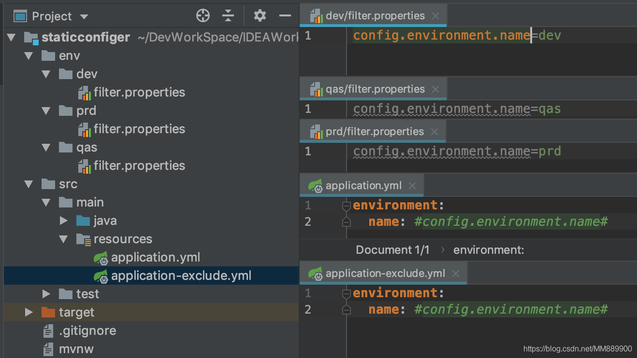Expand the java folder arrow

click(63, 220)
